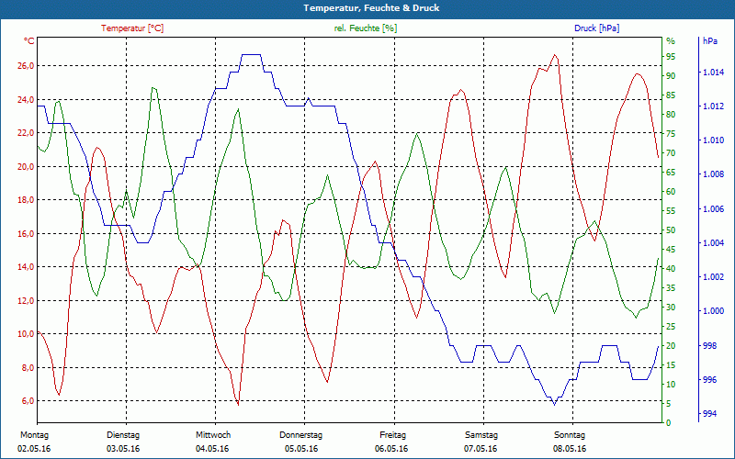Image resolution: width=735 pixels, height=459 pixels.
Task: Click the '22,0' temperature axis value
Action: pos(26,133)
